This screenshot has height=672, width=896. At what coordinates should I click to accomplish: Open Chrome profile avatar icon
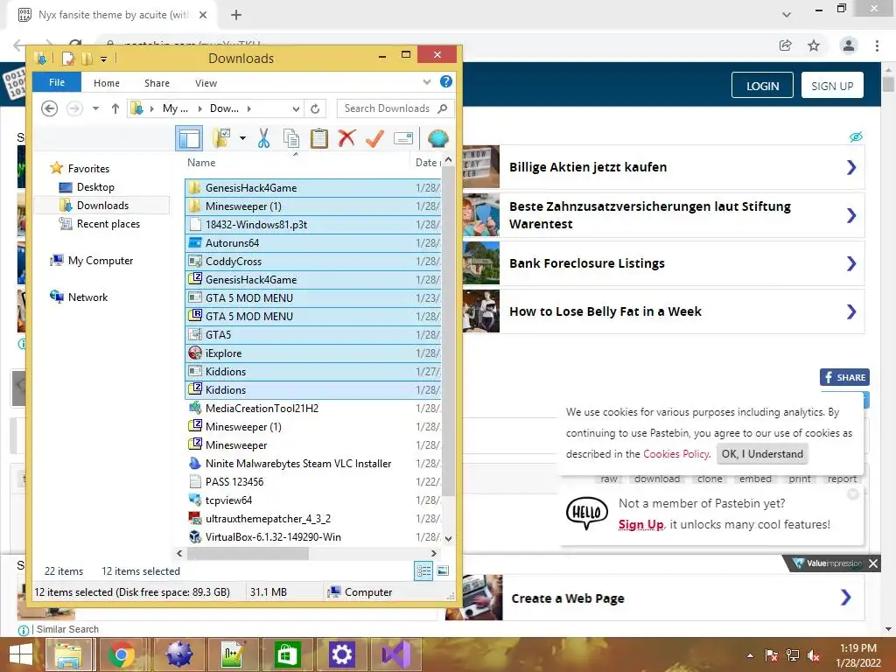click(x=849, y=45)
